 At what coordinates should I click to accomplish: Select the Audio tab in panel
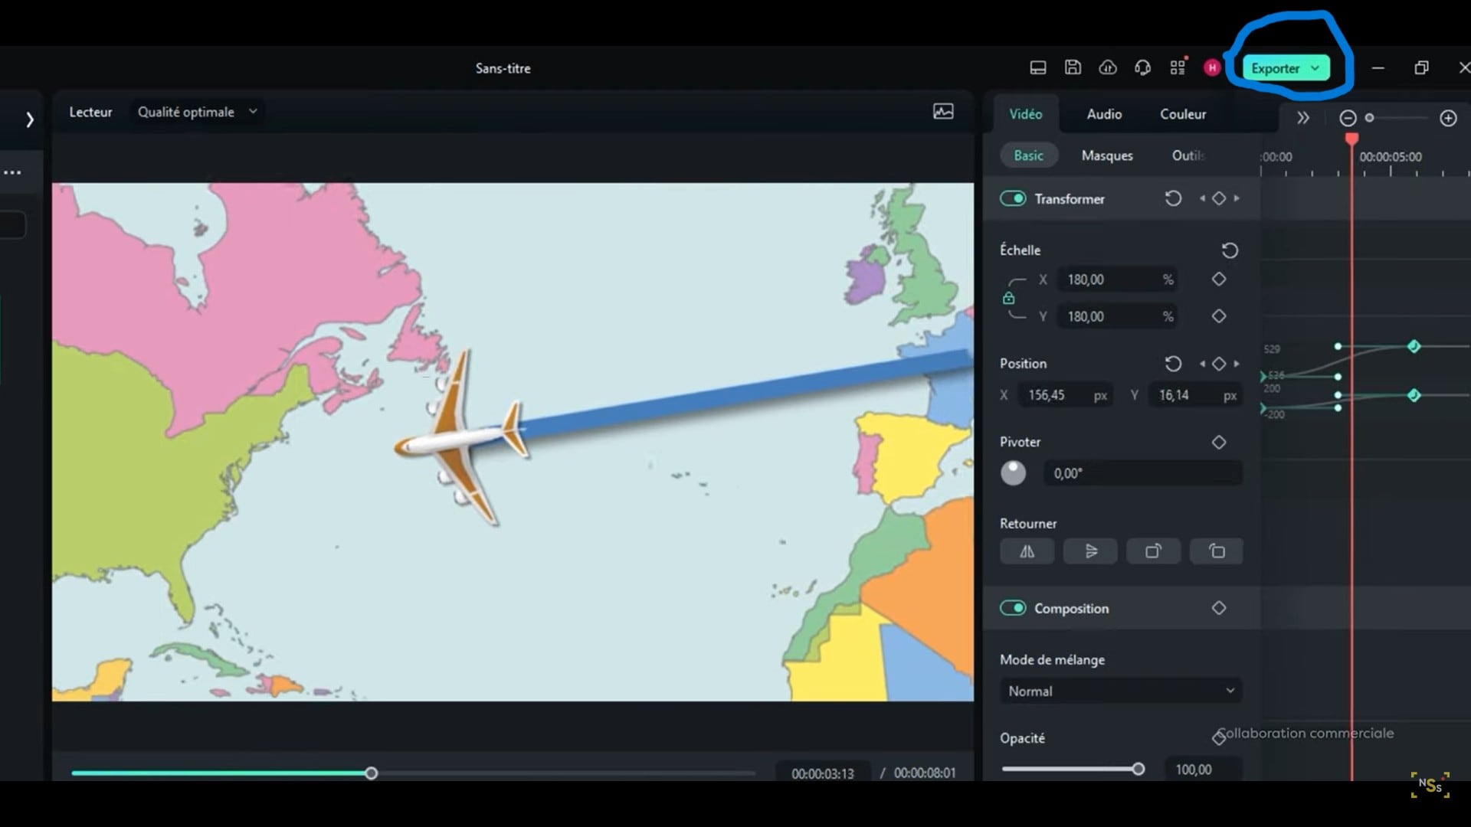[x=1104, y=114]
